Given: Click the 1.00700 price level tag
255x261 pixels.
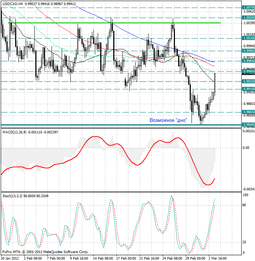Looking at the screenshot, I should 248,7.
